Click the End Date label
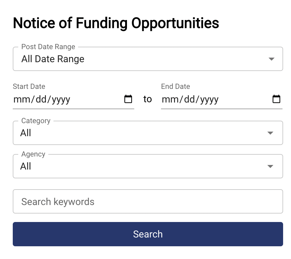Viewport: 291px width, 259px height. [x=176, y=86]
